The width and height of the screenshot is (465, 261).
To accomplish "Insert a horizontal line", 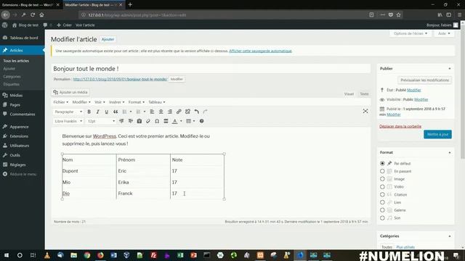I will pyautogui.click(x=166, y=121).
